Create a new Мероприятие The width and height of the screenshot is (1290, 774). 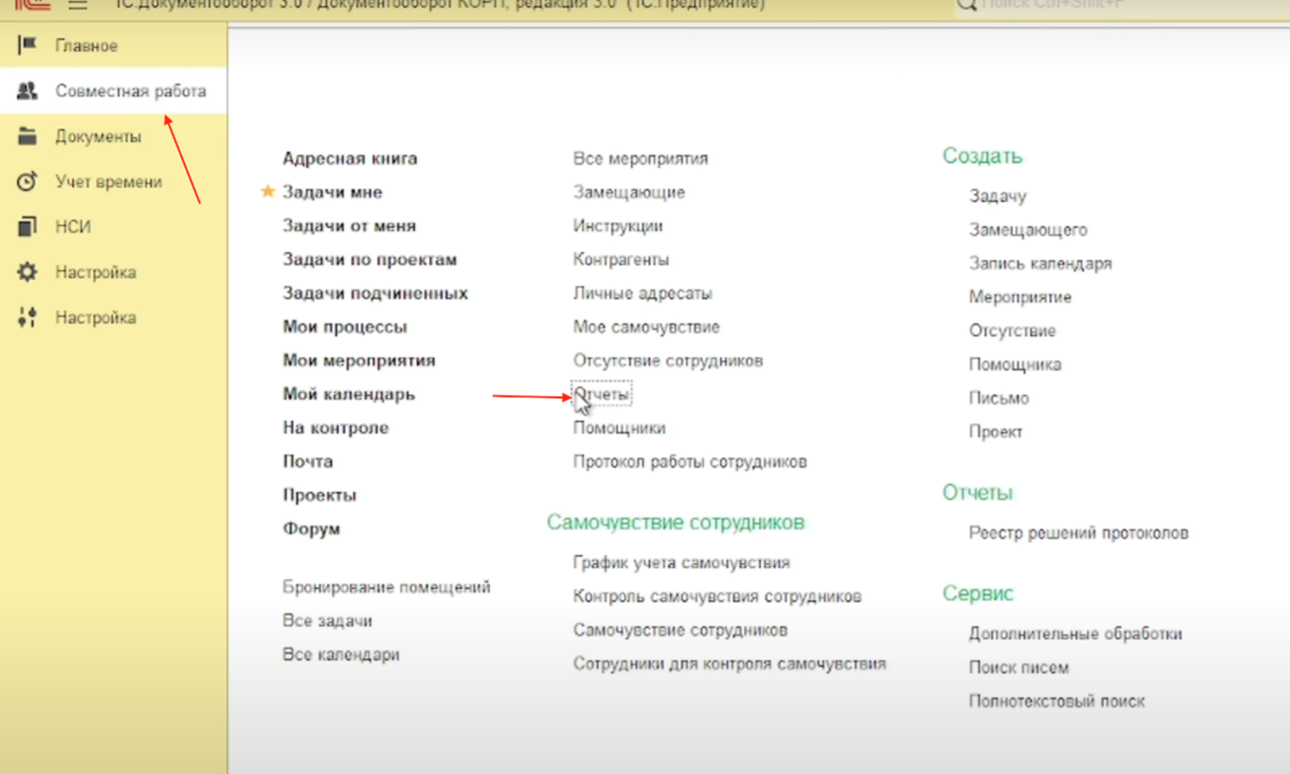click(x=1020, y=297)
